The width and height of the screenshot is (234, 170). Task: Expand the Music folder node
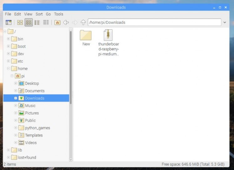point(16,105)
